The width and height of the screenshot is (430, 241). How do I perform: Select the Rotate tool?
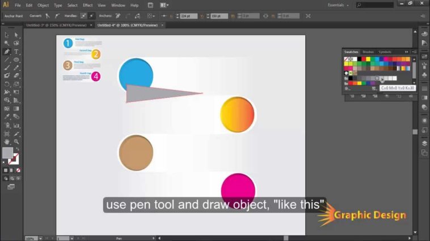click(7, 84)
